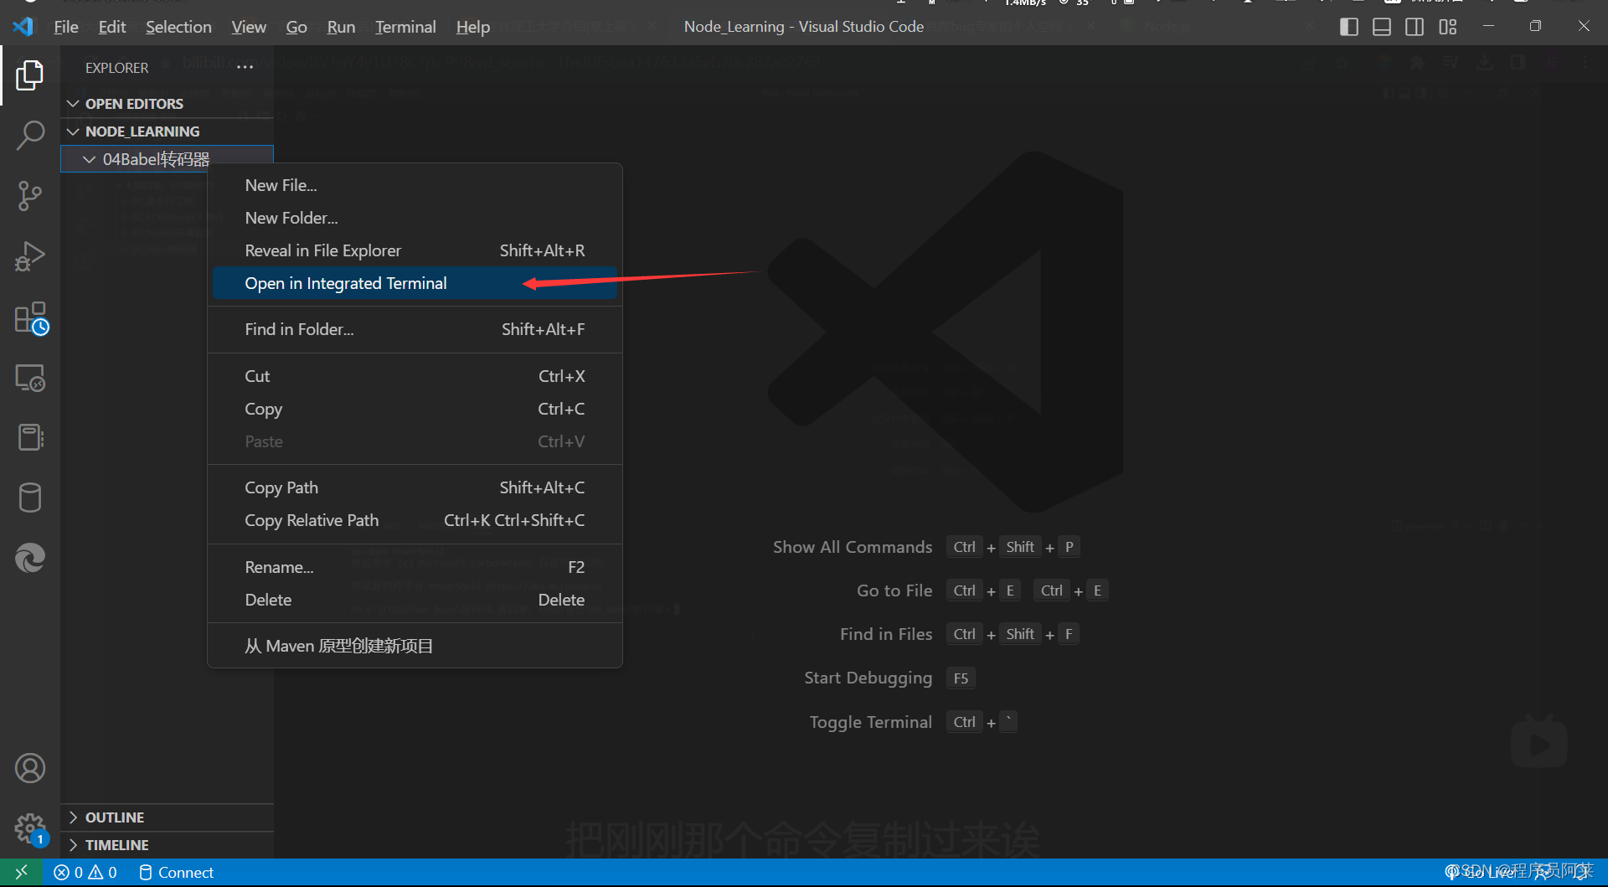This screenshot has width=1608, height=887.
Task: Click the VS Code logo in title bar
Action: click(x=23, y=27)
